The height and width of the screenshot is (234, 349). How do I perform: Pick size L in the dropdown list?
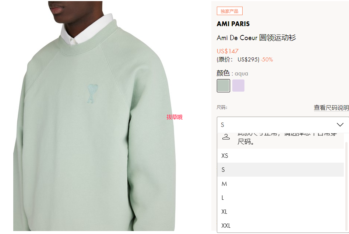pyautogui.click(x=281, y=198)
